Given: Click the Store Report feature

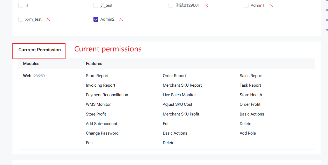Looking at the screenshot, I should coord(97,76).
